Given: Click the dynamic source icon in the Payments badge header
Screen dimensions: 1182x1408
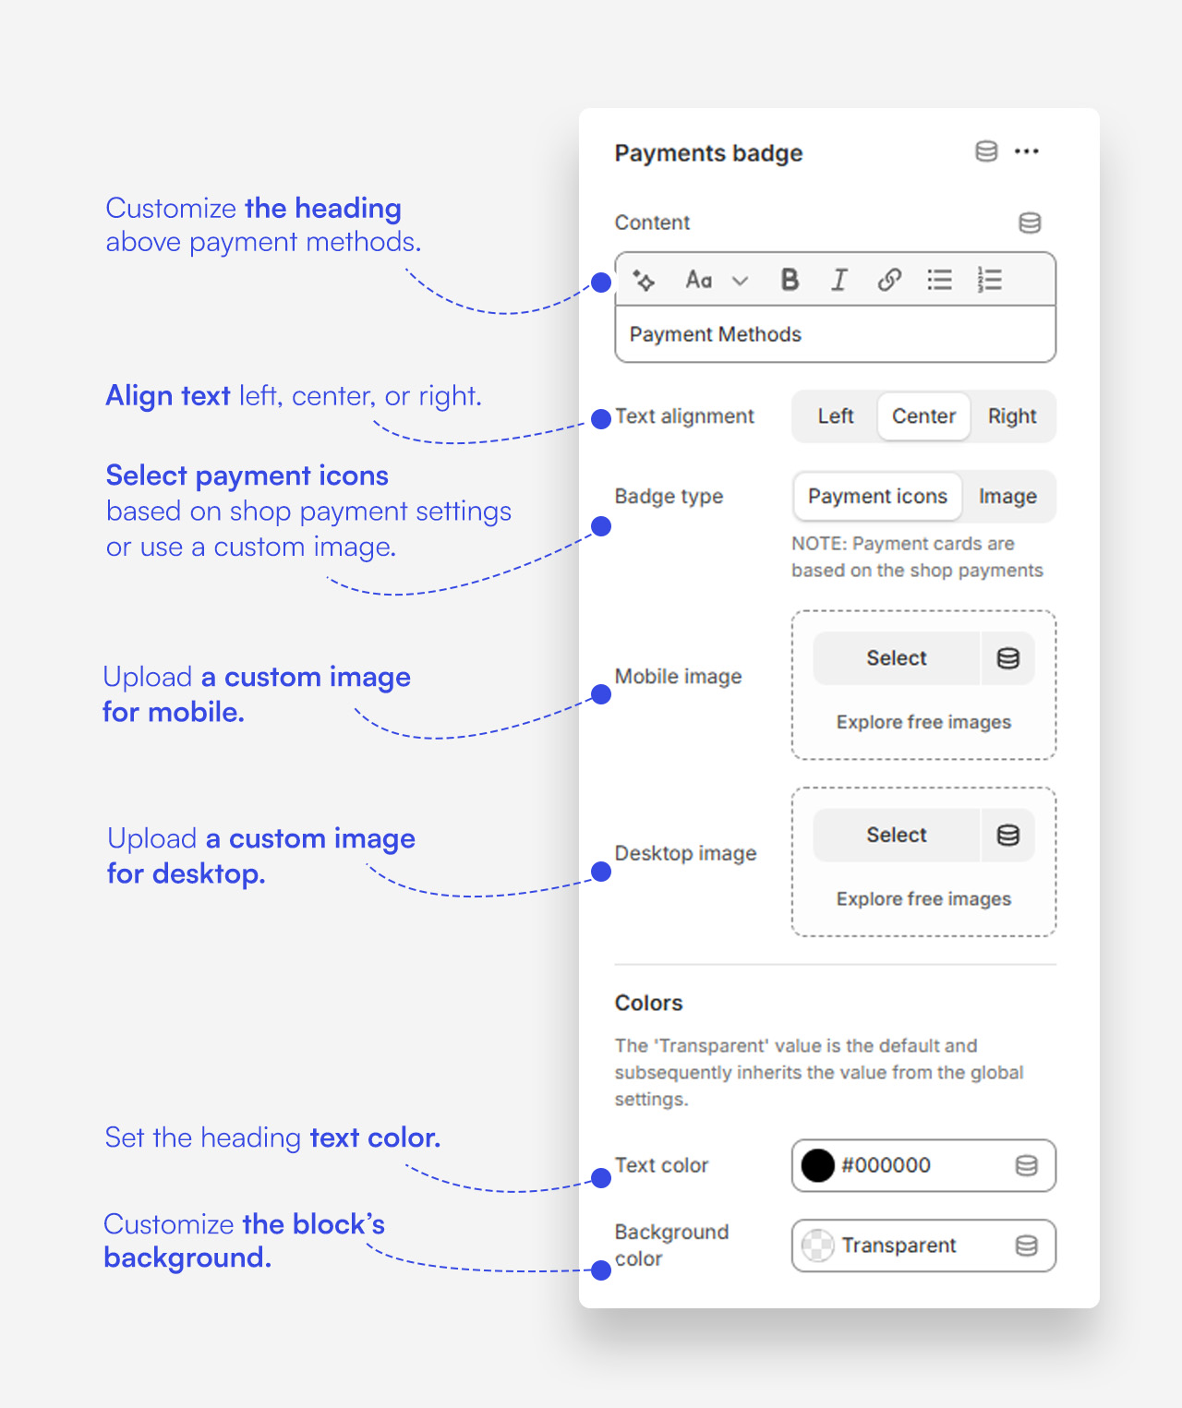Looking at the screenshot, I should click(x=986, y=151).
